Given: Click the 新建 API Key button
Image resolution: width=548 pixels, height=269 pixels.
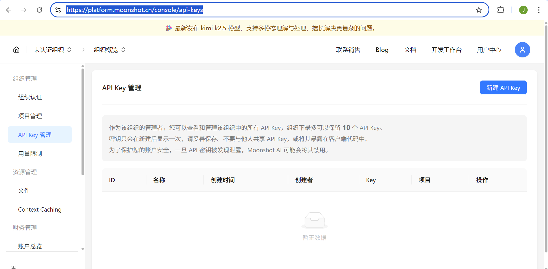Looking at the screenshot, I should tap(503, 87).
